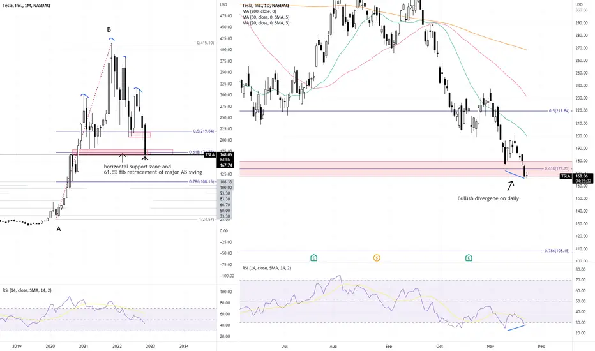This screenshot has height=351, width=595.
Task: Click the swing point label A
Action: point(59,229)
